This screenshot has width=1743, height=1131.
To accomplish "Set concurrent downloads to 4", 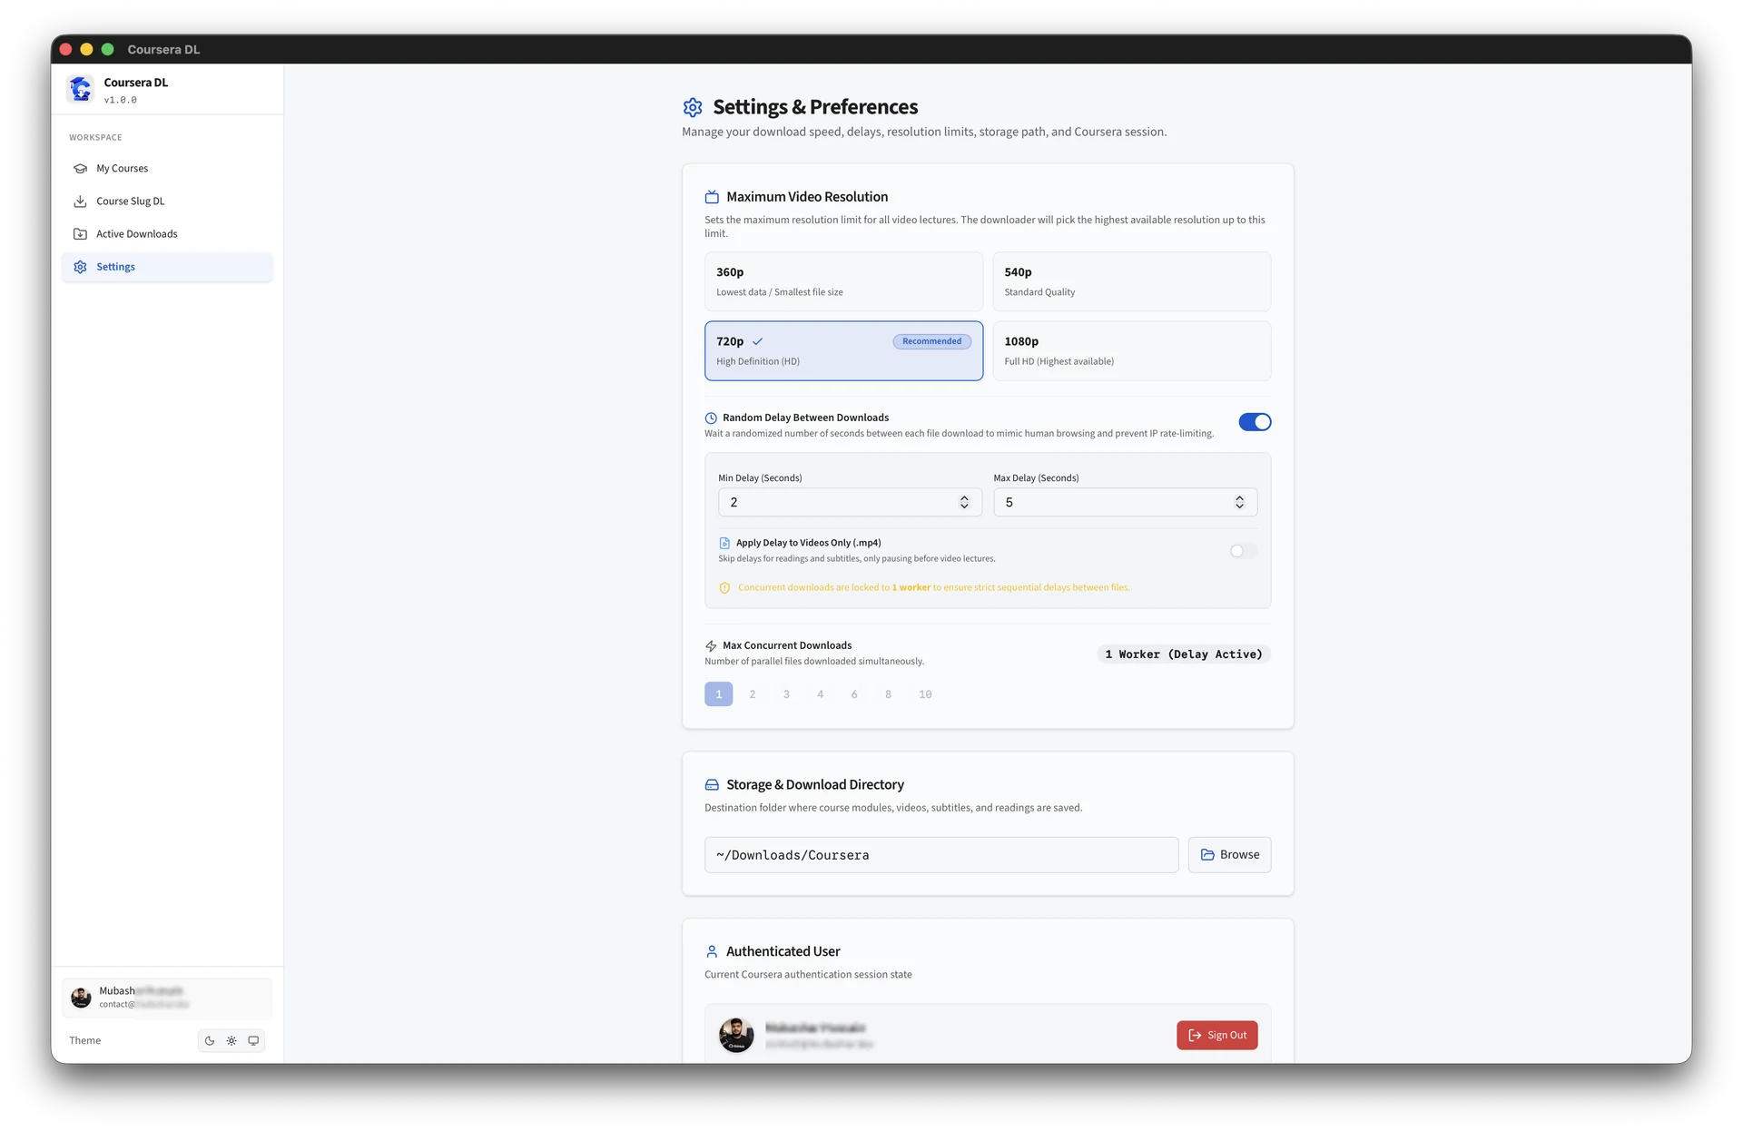I will click(820, 694).
